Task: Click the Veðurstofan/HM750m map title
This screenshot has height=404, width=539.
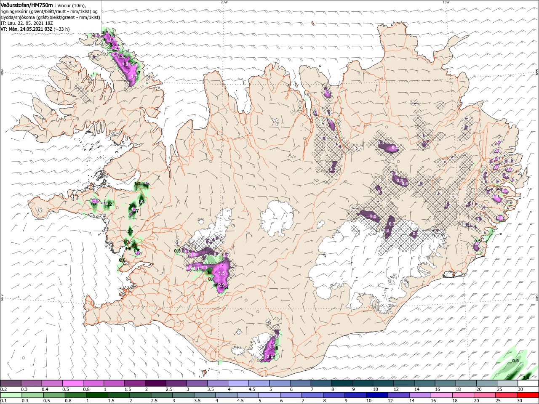Action: (27, 5)
